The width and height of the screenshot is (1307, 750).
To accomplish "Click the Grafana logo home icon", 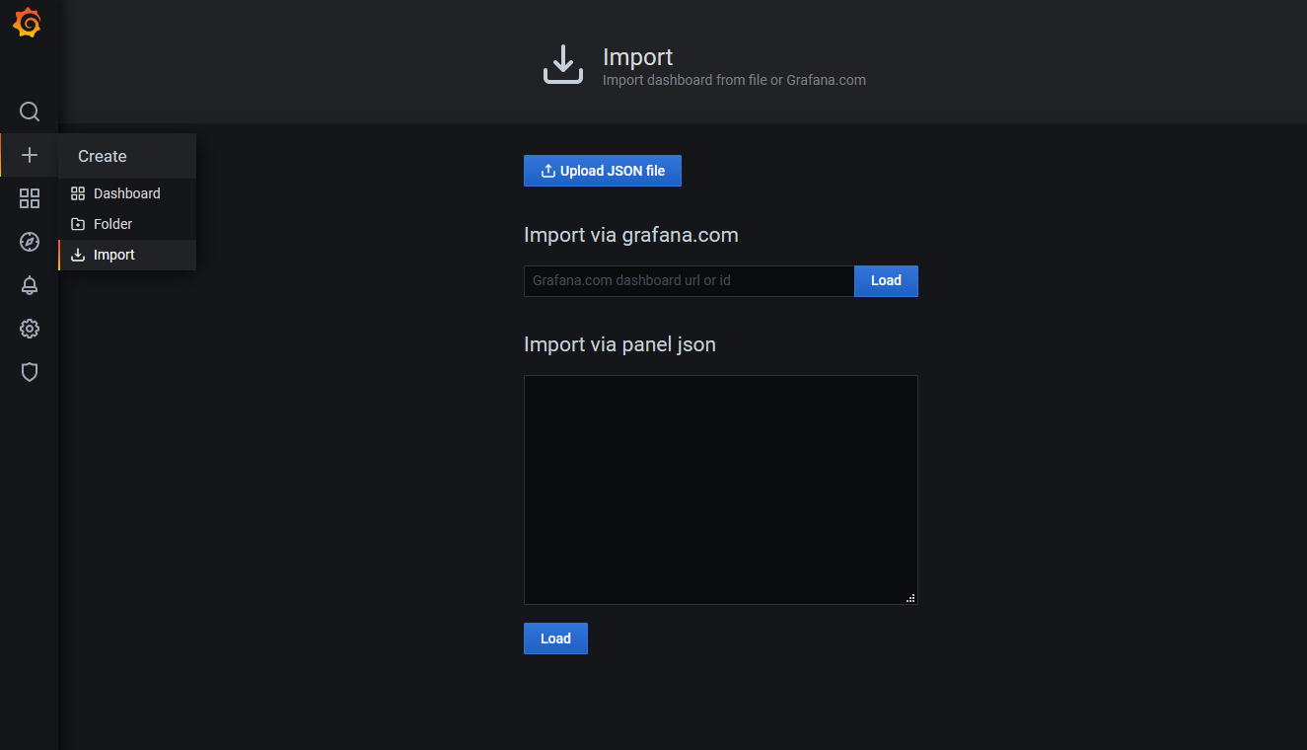I will point(28,24).
